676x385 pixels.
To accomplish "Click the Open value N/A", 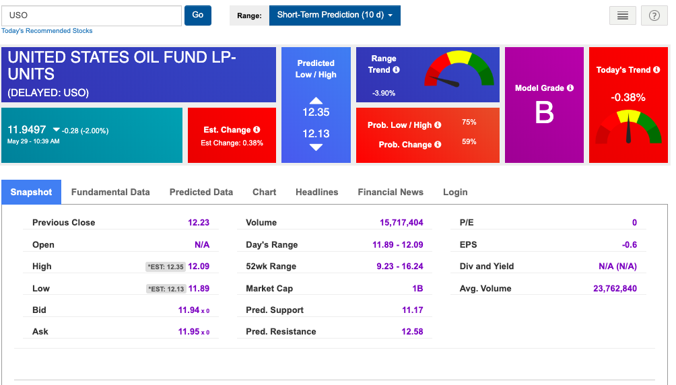I will pyautogui.click(x=202, y=244).
